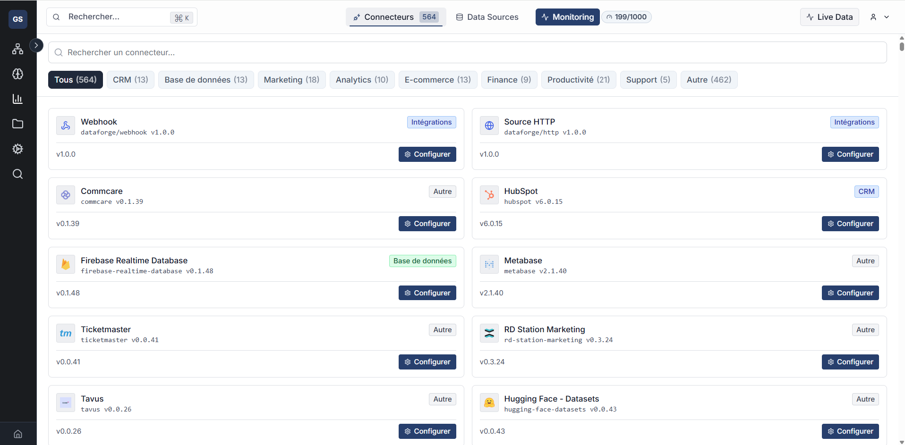Screen dimensions: 905x445
Task: Click the Firebase Realtime Database flame icon
Action: (x=66, y=264)
